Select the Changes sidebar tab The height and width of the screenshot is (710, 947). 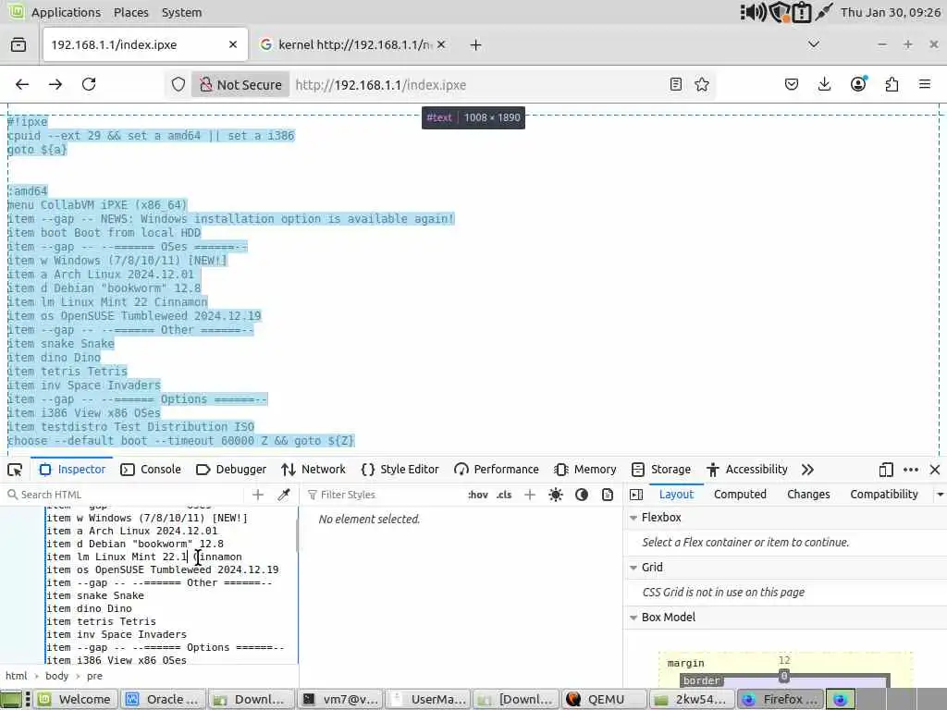[x=808, y=495]
